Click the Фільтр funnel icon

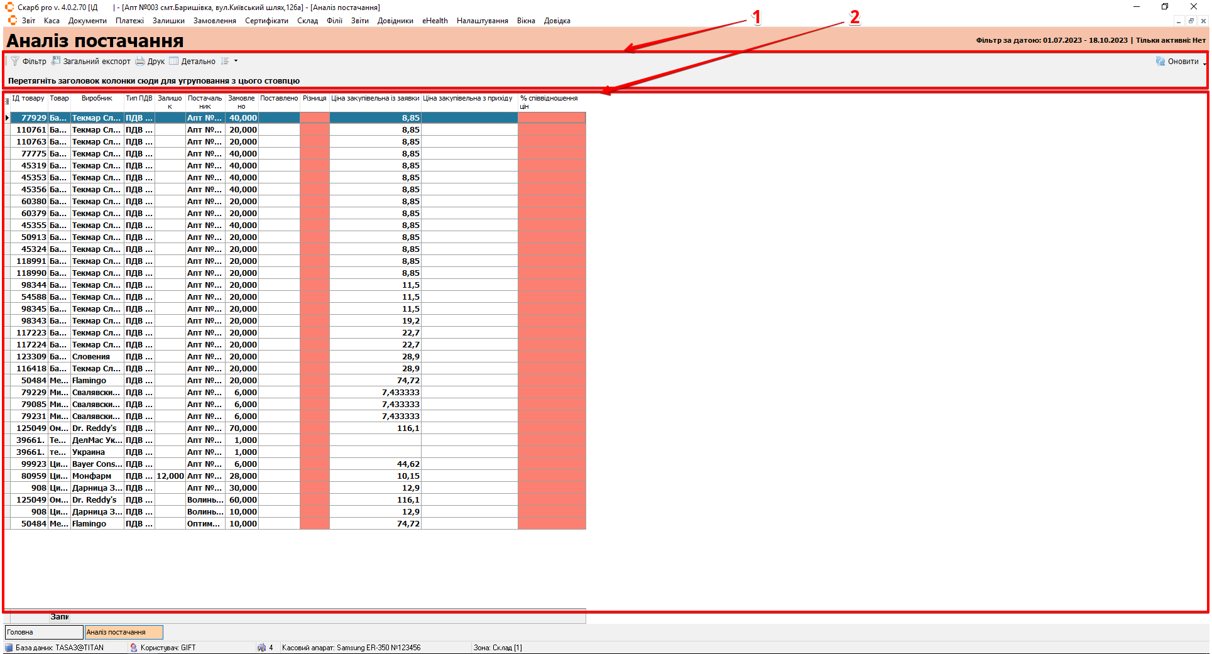click(15, 62)
